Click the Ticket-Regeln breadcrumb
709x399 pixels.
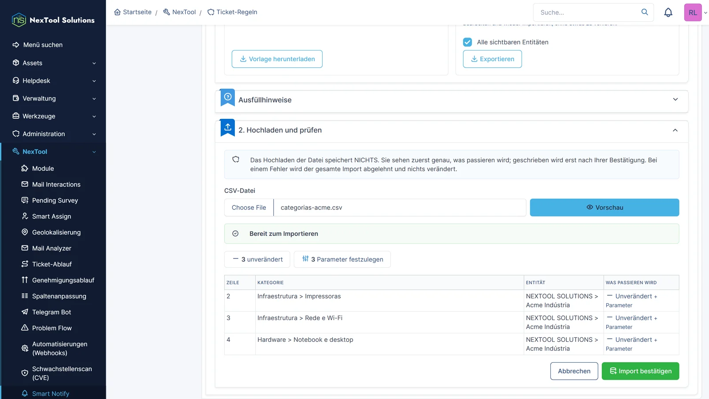232,12
